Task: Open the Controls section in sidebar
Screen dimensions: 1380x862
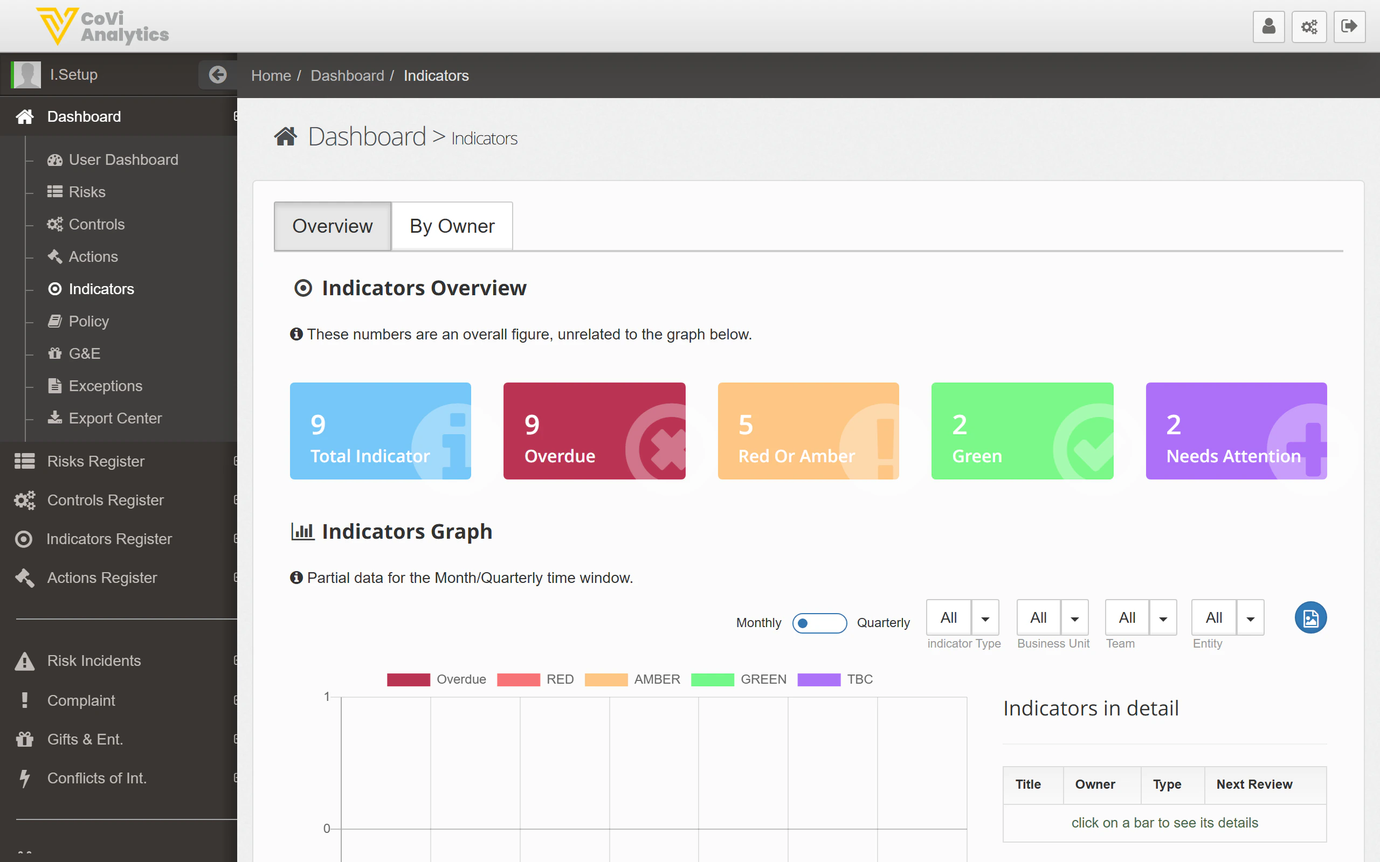Action: pyautogui.click(x=96, y=224)
